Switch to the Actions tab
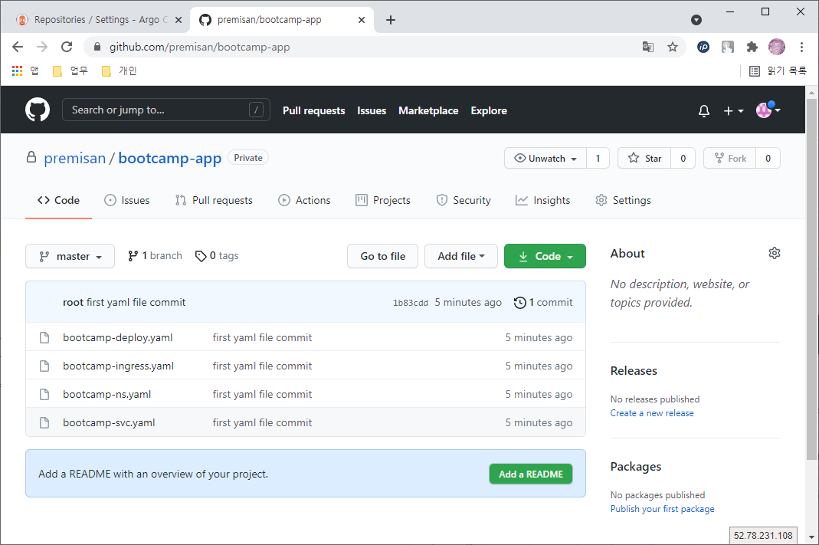 [x=304, y=200]
